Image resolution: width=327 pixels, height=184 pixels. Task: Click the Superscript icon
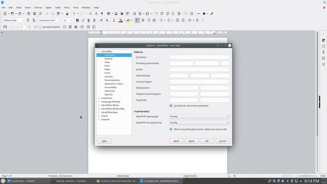pos(101,20)
